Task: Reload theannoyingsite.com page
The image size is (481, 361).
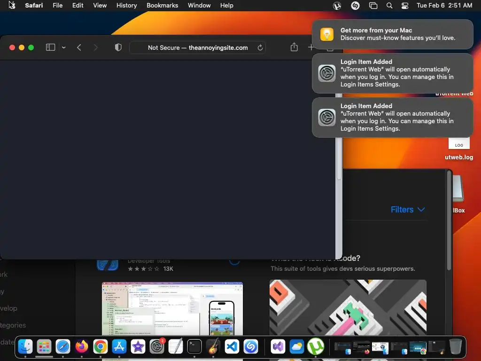Action: [260, 47]
